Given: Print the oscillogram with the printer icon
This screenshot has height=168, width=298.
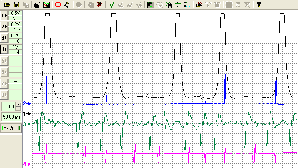Looking at the screenshot, I should pyautogui.click(x=37, y=4).
